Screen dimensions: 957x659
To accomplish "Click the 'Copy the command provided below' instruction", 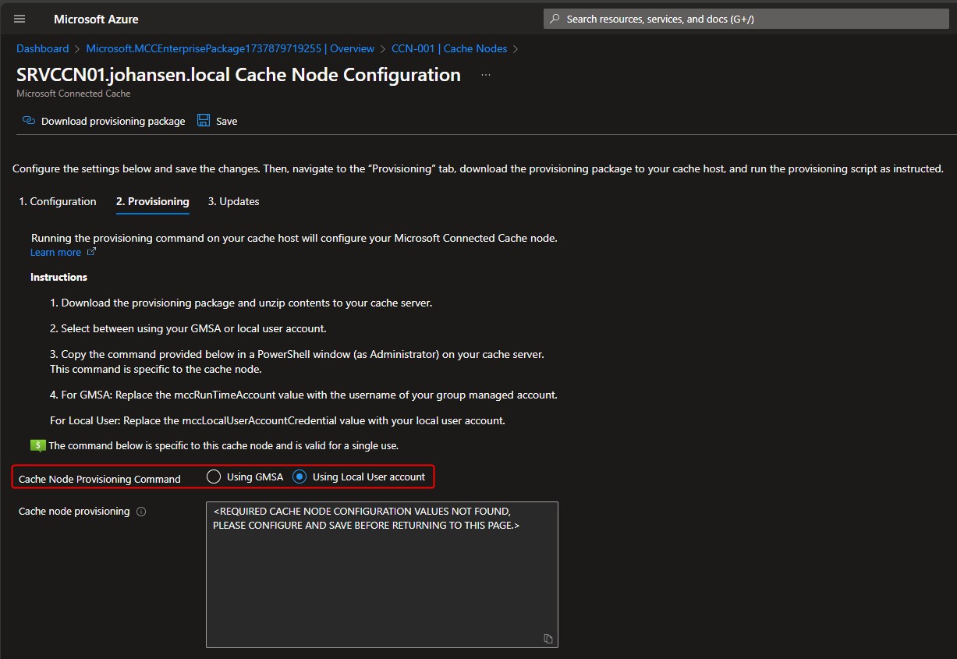I will 297,354.
